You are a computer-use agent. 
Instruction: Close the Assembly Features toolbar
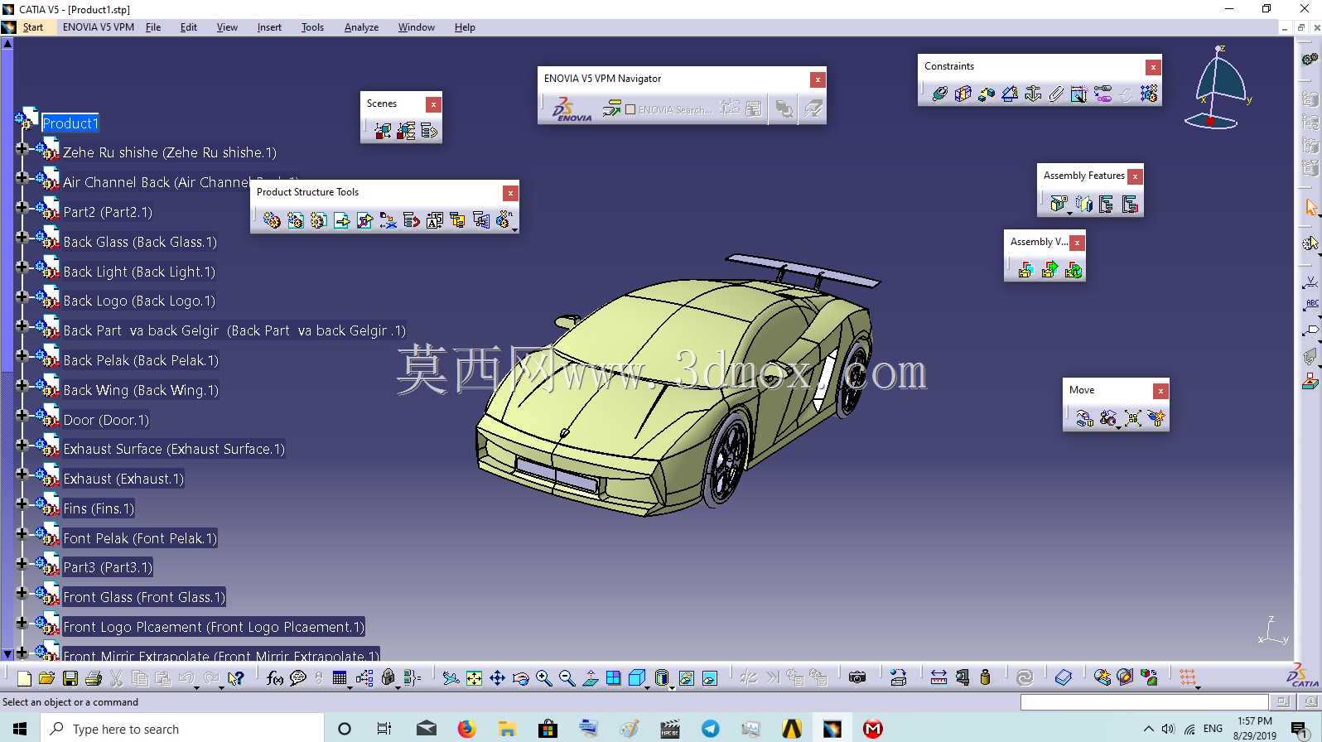pos(1136,176)
